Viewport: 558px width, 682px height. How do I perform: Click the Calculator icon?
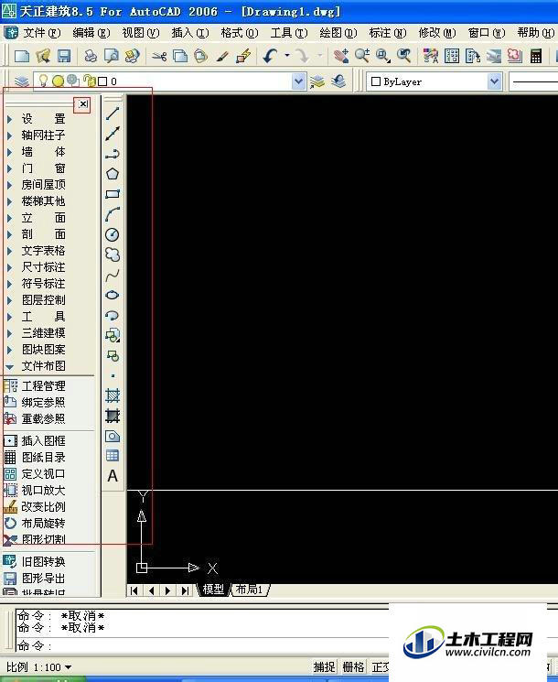(x=536, y=56)
